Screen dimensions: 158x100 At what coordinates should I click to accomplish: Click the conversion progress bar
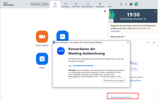(x=99, y=66)
